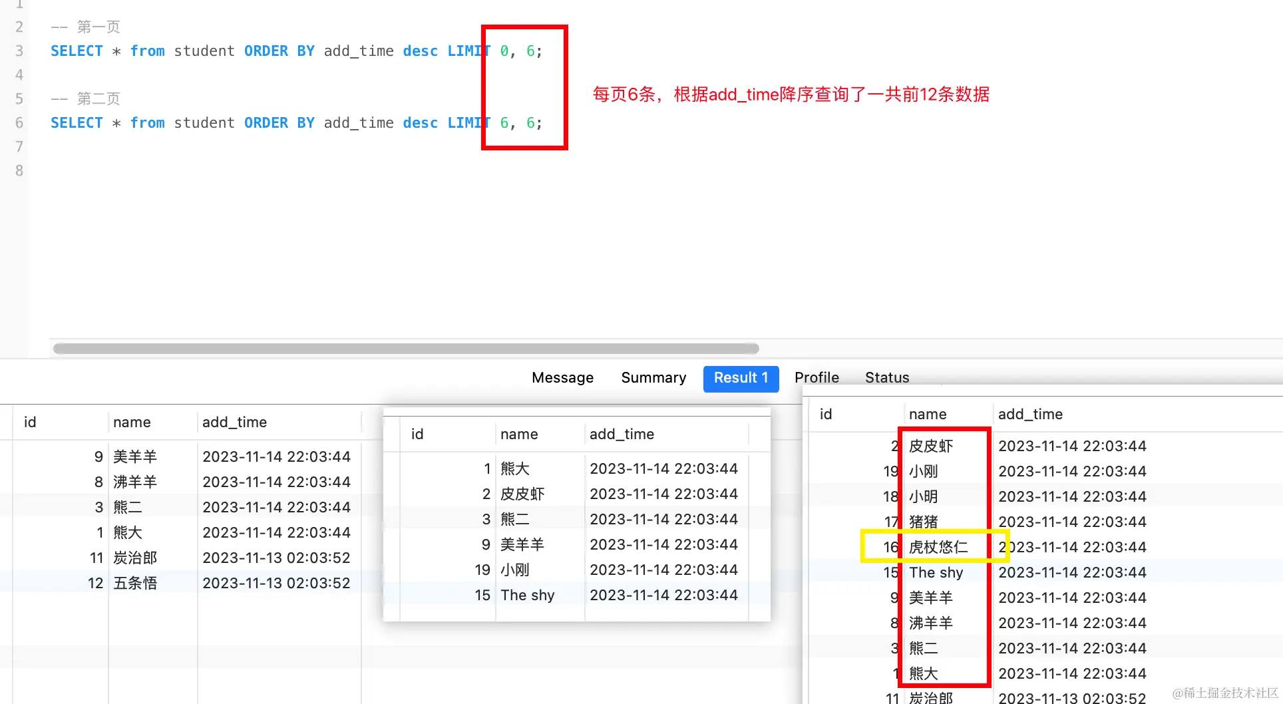Click 'add_time' header in right table
This screenshot has height=704, width=1283.
pos(1030,415)
